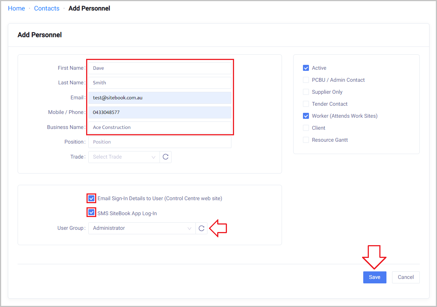The height and width of the screenshot is (307, 437).
Task: Go to Home breadcrumb link
Action: click(x=16, y=8)
